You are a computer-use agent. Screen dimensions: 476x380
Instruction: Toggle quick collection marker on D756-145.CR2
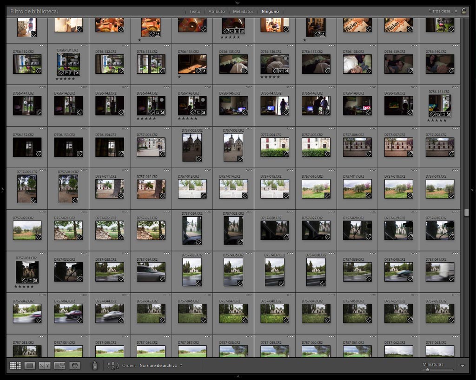(x=203, y=99)
